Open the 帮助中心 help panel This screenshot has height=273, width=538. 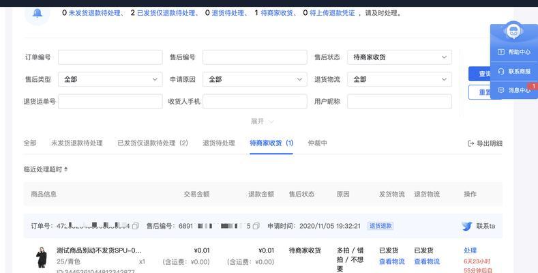pyautogui.click(x=514, y=52)
